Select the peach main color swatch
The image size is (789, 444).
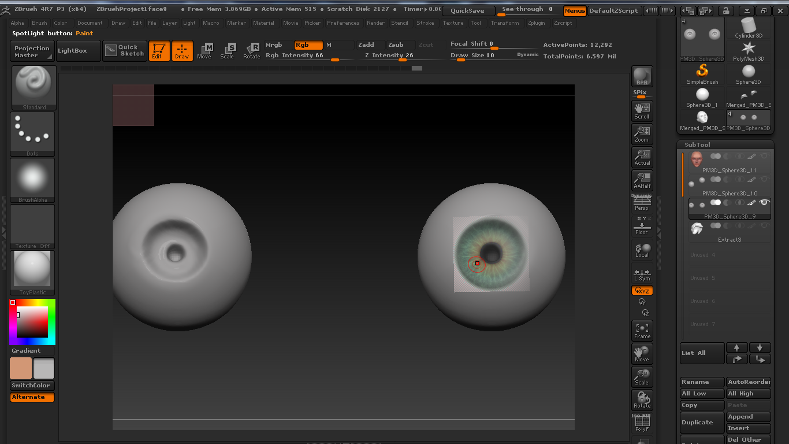pos(21,368)
